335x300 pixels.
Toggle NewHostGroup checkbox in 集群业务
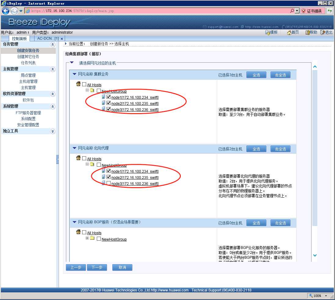[99, 91]
